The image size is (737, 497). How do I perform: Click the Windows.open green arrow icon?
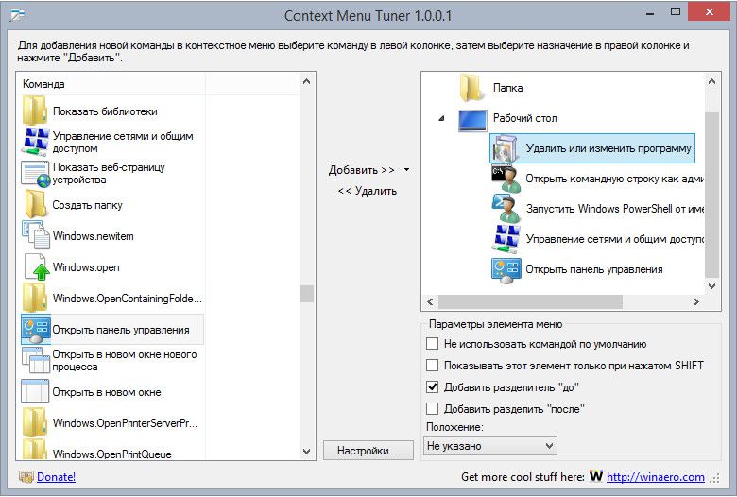coord(37,266)
